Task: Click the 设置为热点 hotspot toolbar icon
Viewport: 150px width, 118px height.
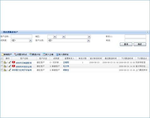Action: pyautogui.click(x=15, y=54)
